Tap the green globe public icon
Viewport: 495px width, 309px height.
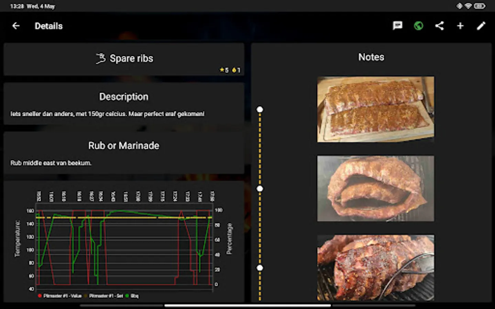point(418,26)
